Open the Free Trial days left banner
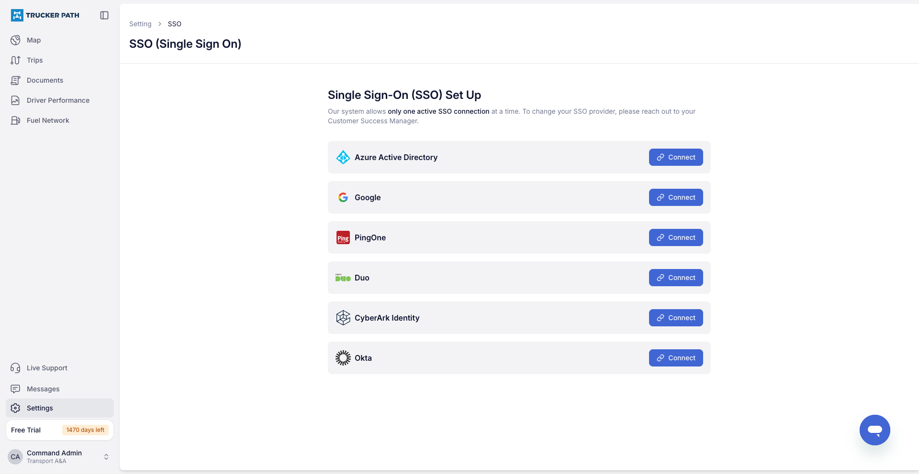919x474 pixels. pos(60,430)
